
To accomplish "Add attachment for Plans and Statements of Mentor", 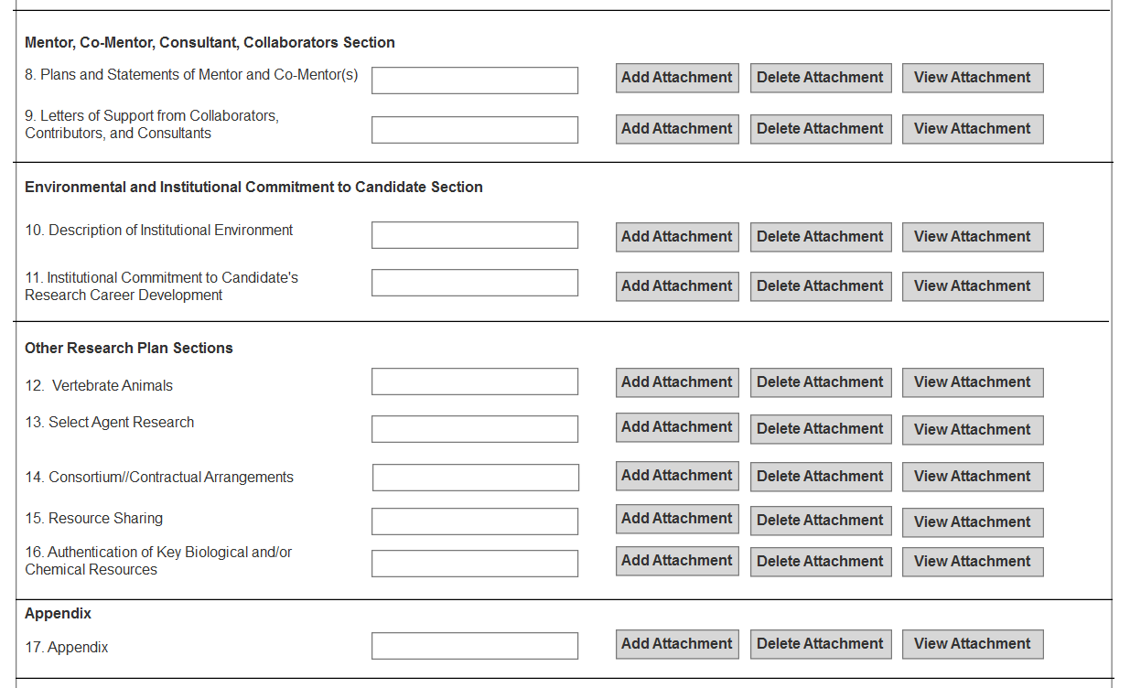I will pyautogui.click(x=677, y=78).
